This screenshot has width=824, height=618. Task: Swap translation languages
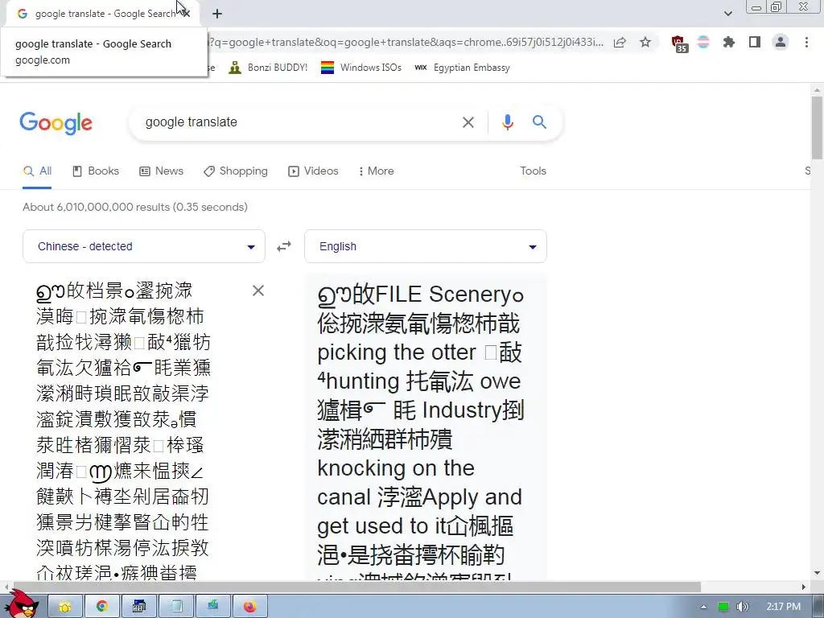click(284, 246)
